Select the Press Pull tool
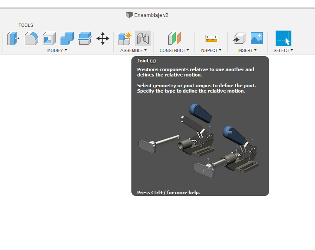The height and width of the screenshot is (250, 315). (x=13, y=38)
